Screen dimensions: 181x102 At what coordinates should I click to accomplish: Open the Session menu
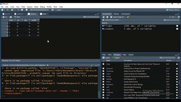click(x=30, y=7)
